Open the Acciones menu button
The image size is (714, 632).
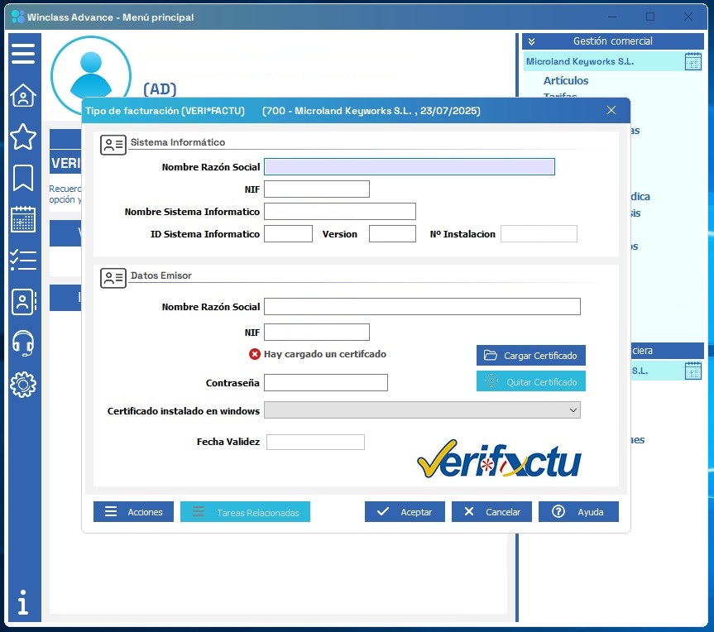134,512
